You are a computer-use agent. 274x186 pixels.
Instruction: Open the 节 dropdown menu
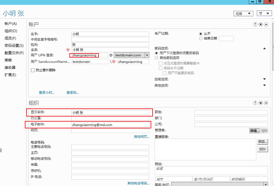(x=264, y=14)
